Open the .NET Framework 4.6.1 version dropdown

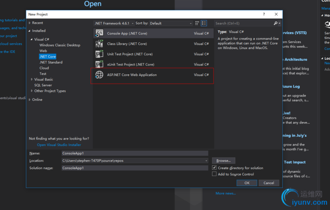pos(114,24)
